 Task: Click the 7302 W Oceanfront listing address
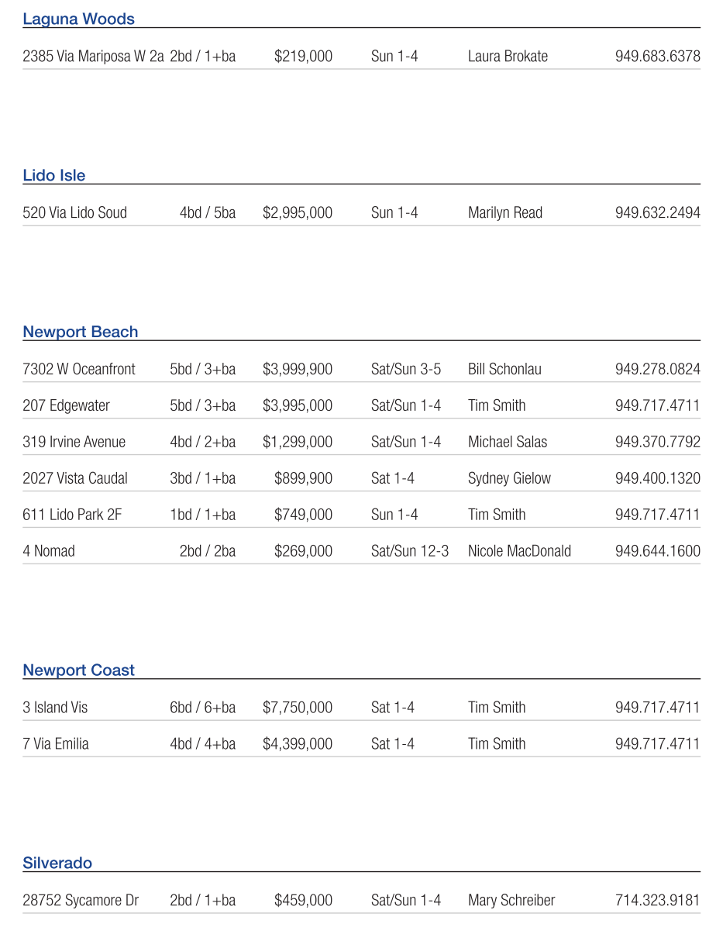[x=79, y=370]
